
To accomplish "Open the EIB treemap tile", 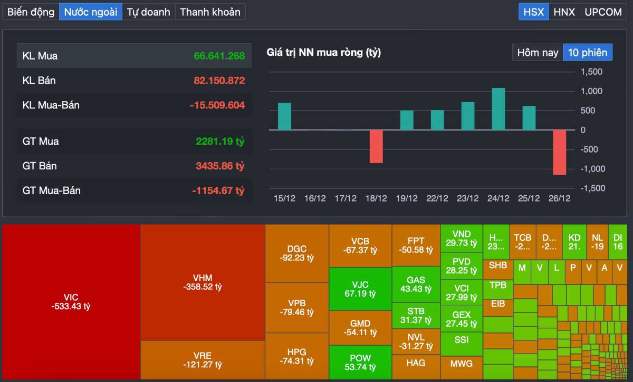I will [498, 307].
